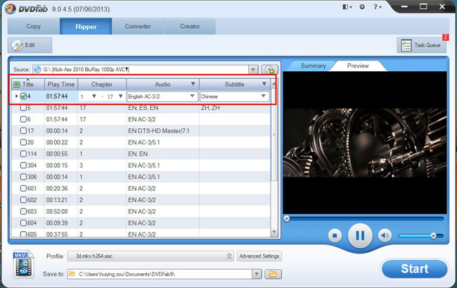Click the disc icon in Source field
457x288 pixels.
pyautogui.click(x=37, y=70)
